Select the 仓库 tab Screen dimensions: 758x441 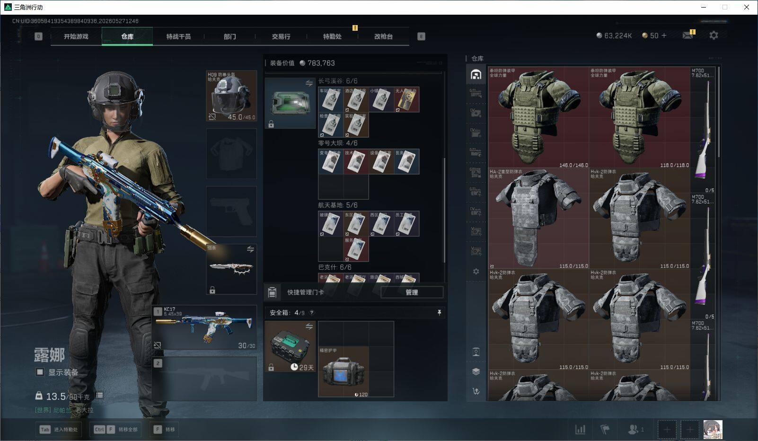tap(127, 36)
